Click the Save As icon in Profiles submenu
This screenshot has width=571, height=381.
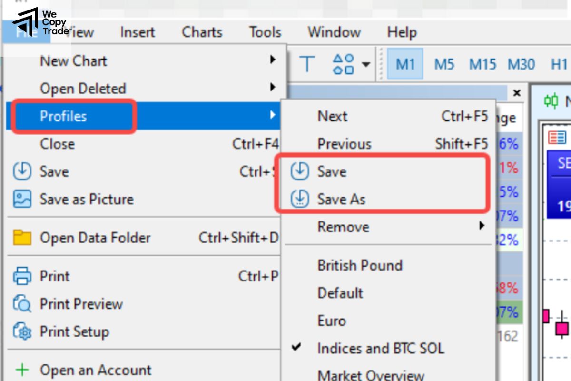coord(300,199)
